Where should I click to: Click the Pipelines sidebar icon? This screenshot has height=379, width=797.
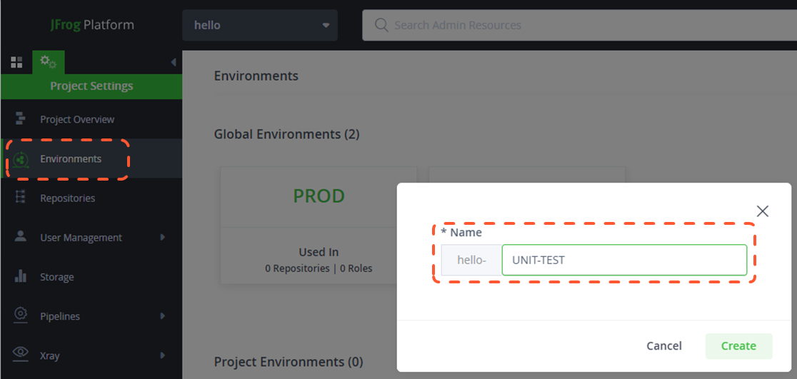coord(21,315)
